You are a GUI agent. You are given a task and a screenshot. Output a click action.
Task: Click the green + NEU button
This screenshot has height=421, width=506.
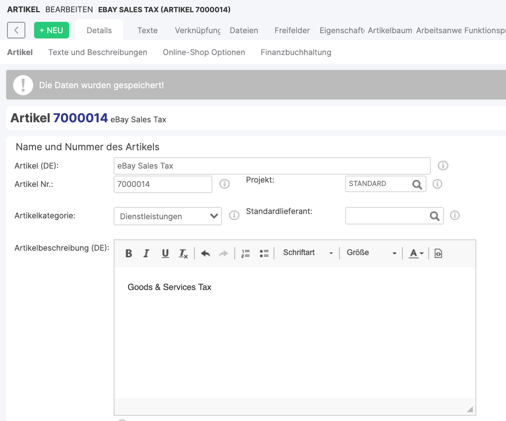(x=52, y=30)
